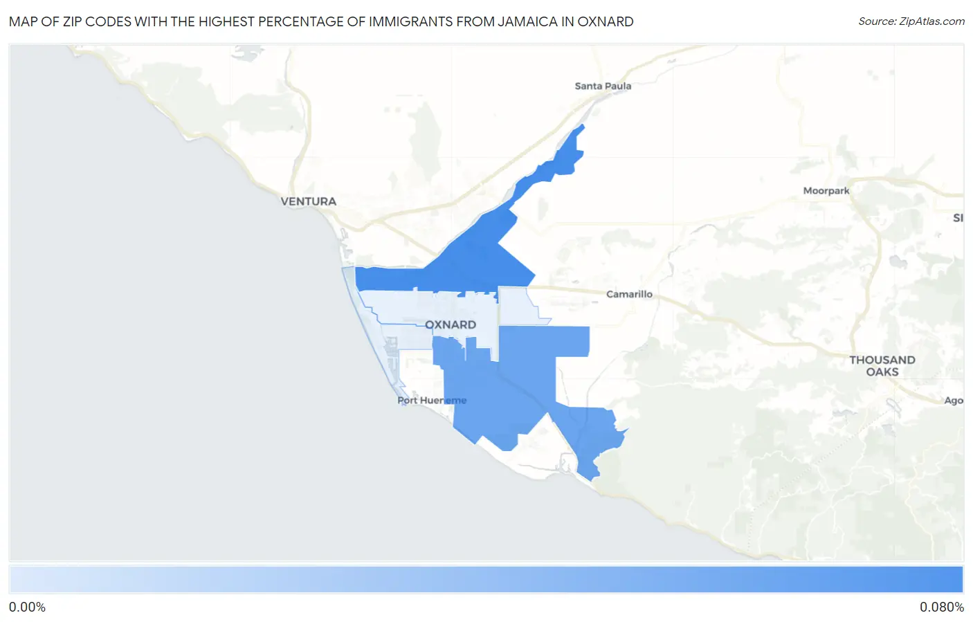Screen dimensions: 973x622
Task: Click the 0.00% legend minimum label
Action: (x=28, y=607)
